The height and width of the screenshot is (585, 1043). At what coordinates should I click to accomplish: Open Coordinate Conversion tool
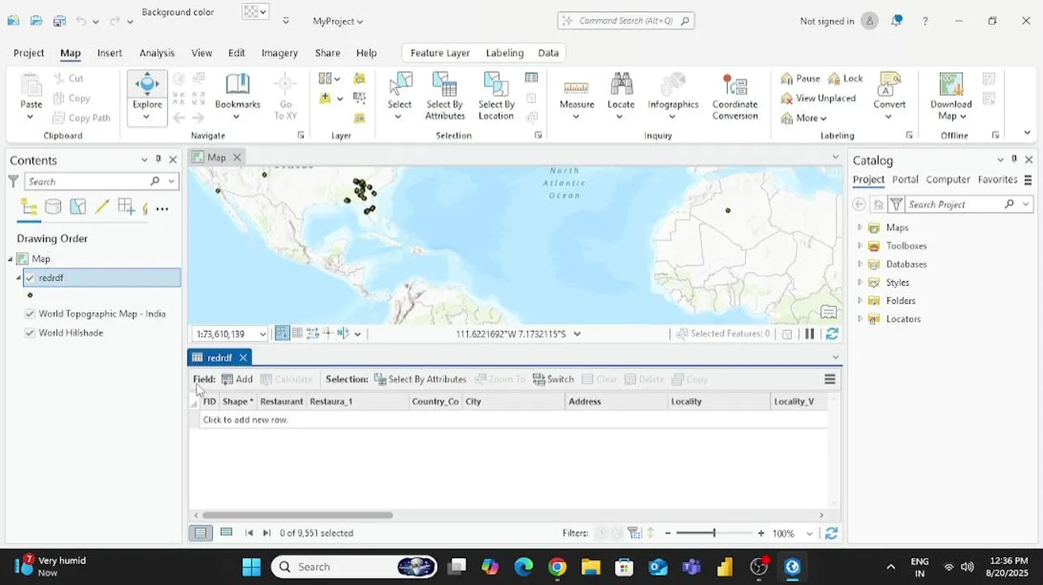(x=735, y=96)
